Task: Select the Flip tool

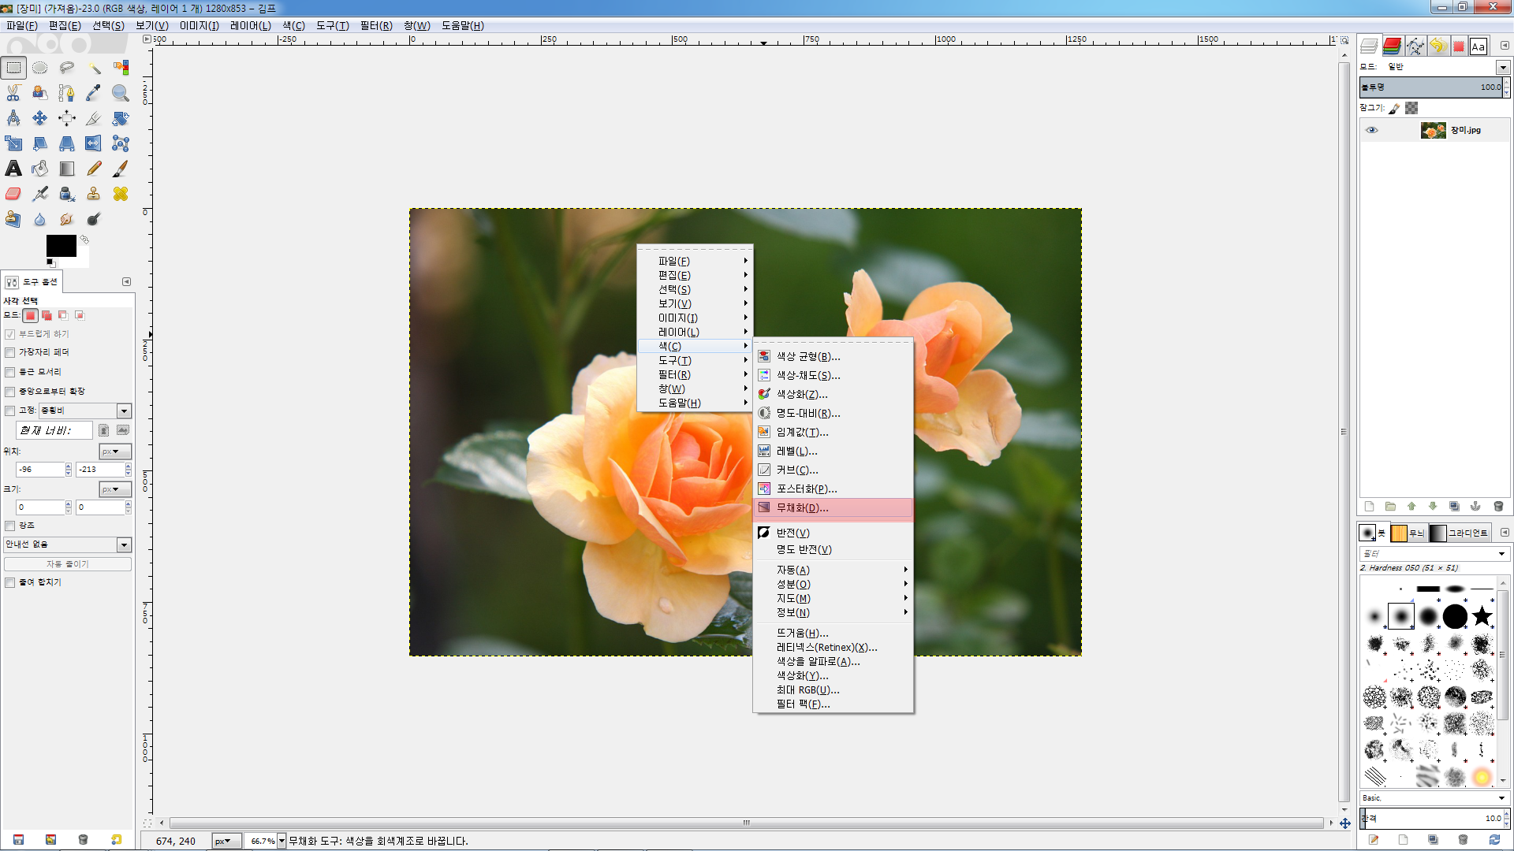Action: tap(94, 143)
